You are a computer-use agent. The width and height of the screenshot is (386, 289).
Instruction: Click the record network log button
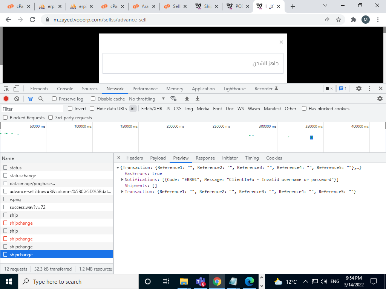pyautogui.click(x=6, y=99)
